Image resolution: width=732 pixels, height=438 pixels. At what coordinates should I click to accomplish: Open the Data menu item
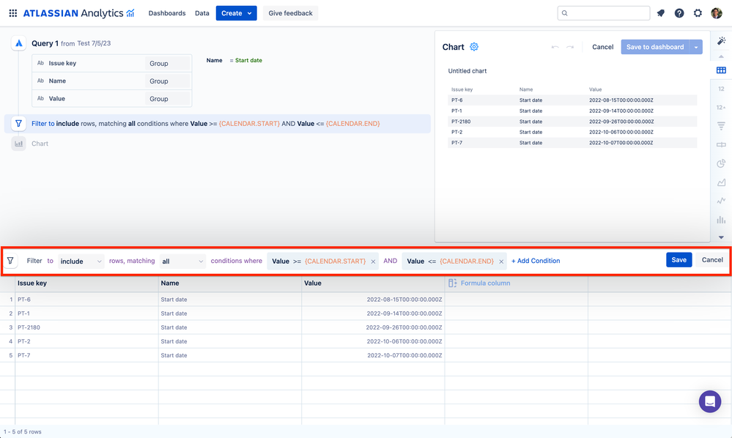202,13
